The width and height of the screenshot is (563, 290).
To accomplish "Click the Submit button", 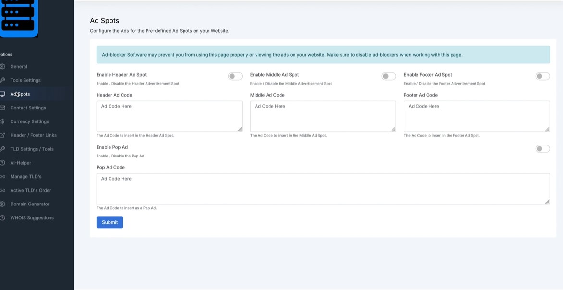I will (110, 222).
